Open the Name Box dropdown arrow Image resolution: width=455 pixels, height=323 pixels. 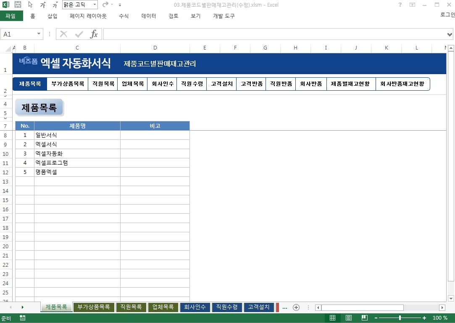[39, 34]
